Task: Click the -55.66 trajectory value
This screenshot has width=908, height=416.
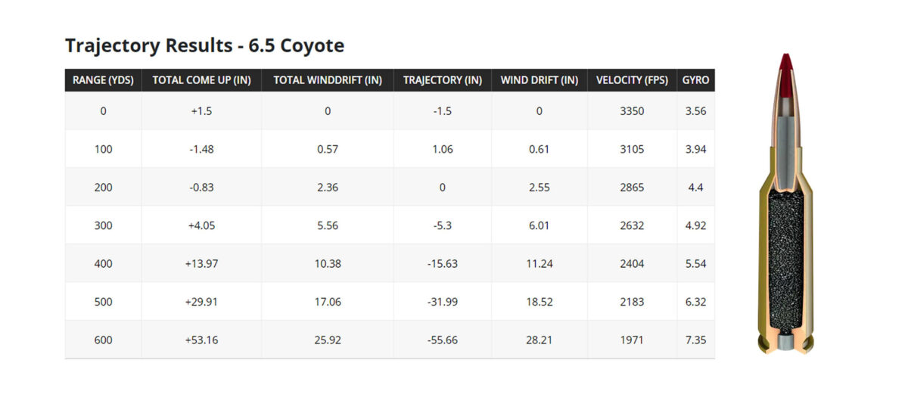Action: 443,340
